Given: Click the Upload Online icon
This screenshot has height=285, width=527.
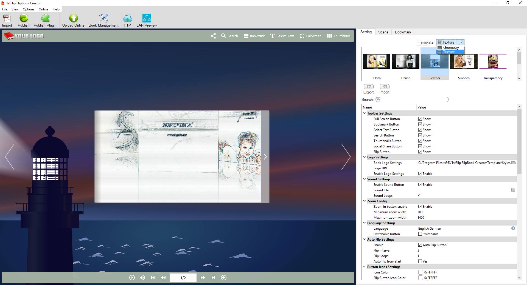Looking at the screenshot, I should [x=73, y=18].
